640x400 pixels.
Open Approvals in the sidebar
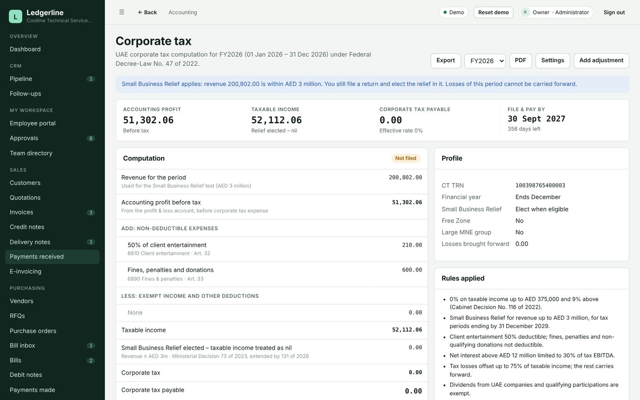(52, 138)
